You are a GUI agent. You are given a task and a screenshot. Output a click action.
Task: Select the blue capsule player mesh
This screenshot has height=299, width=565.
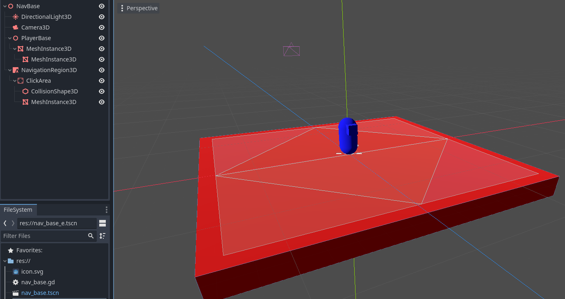pos(349,136)
